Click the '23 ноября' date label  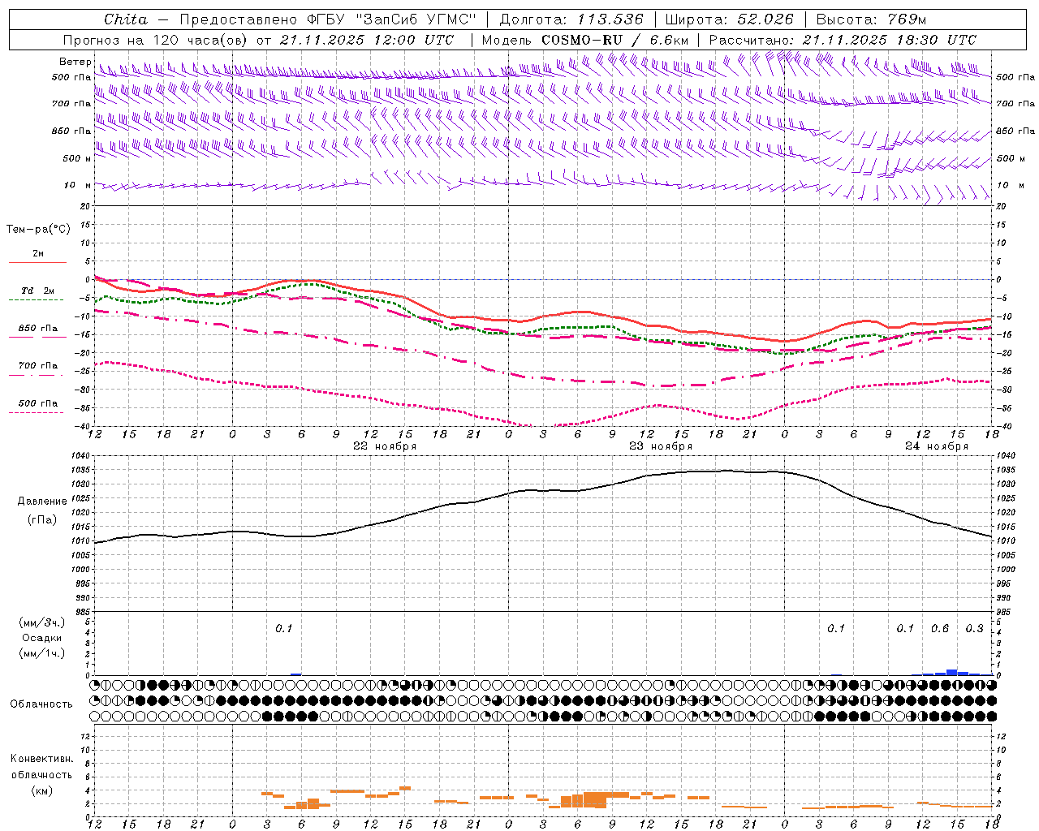pyautogui.click(x=661, y=446)
